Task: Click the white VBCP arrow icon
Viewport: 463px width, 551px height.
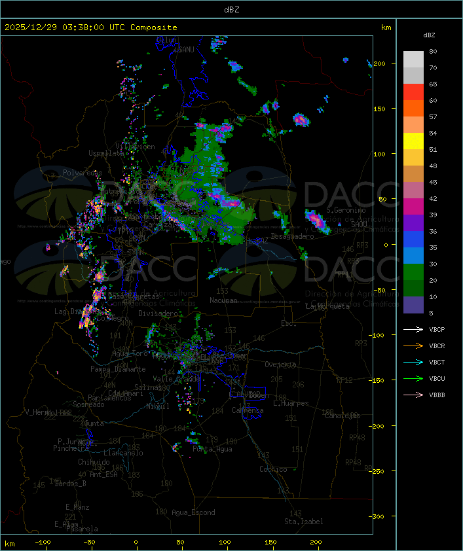Action: (x=413, y=329)
